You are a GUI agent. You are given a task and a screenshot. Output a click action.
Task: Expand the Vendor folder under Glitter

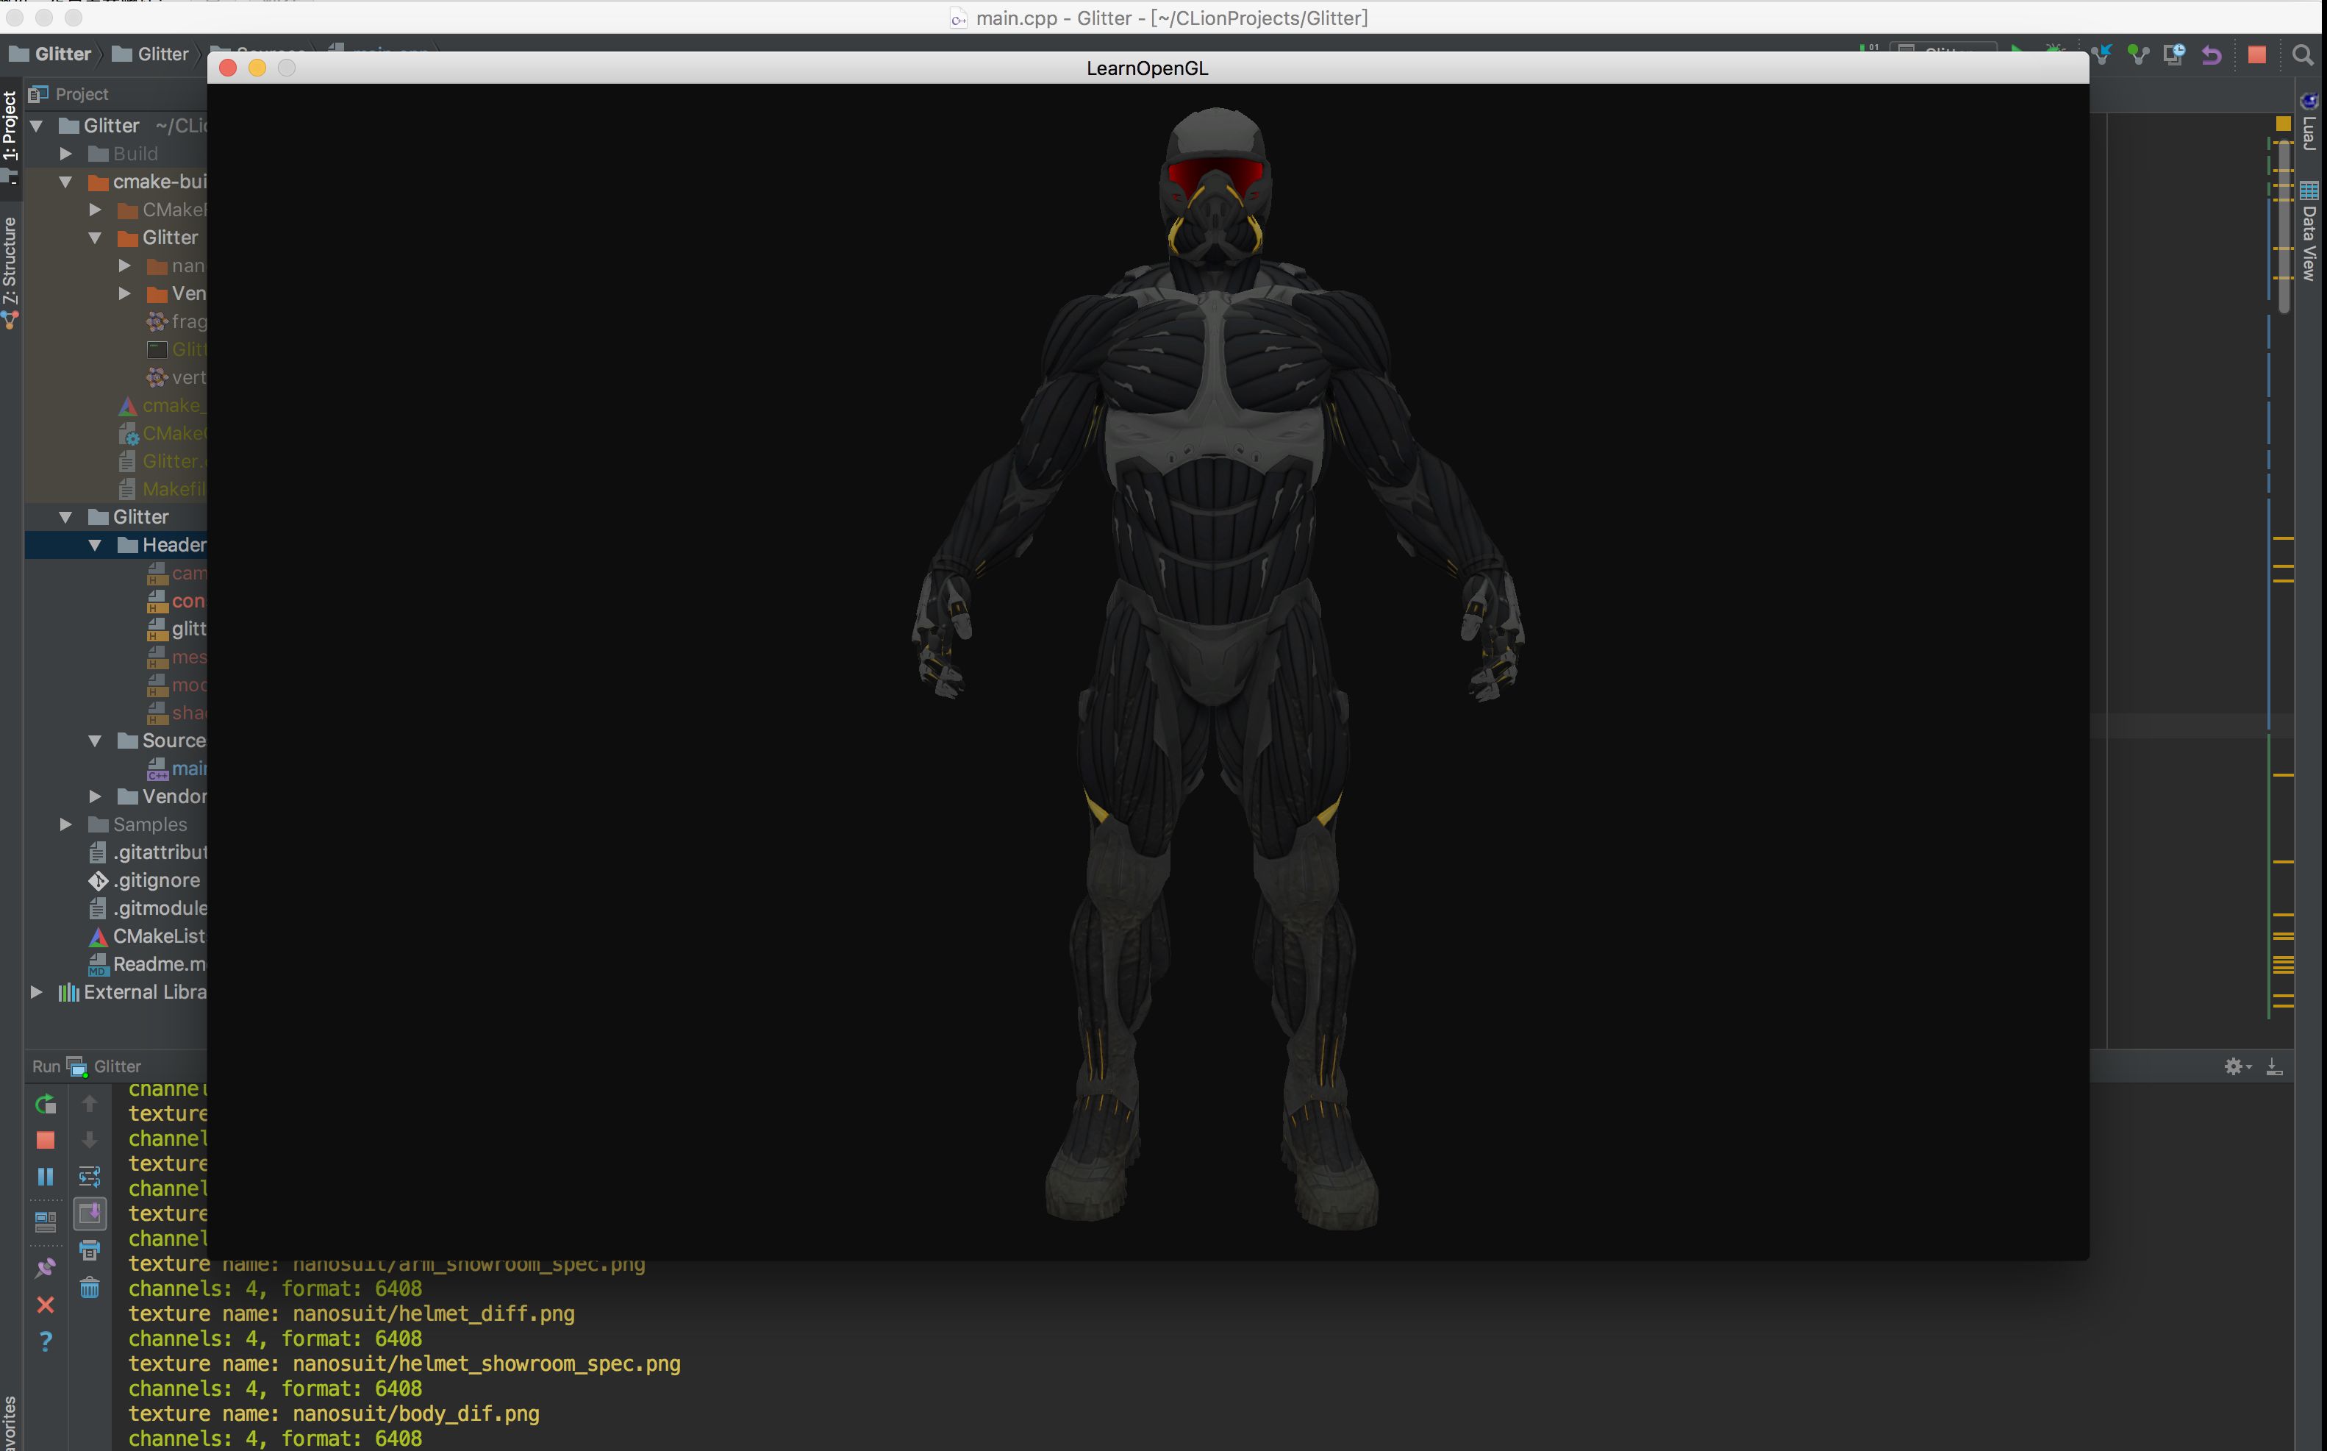95,796
